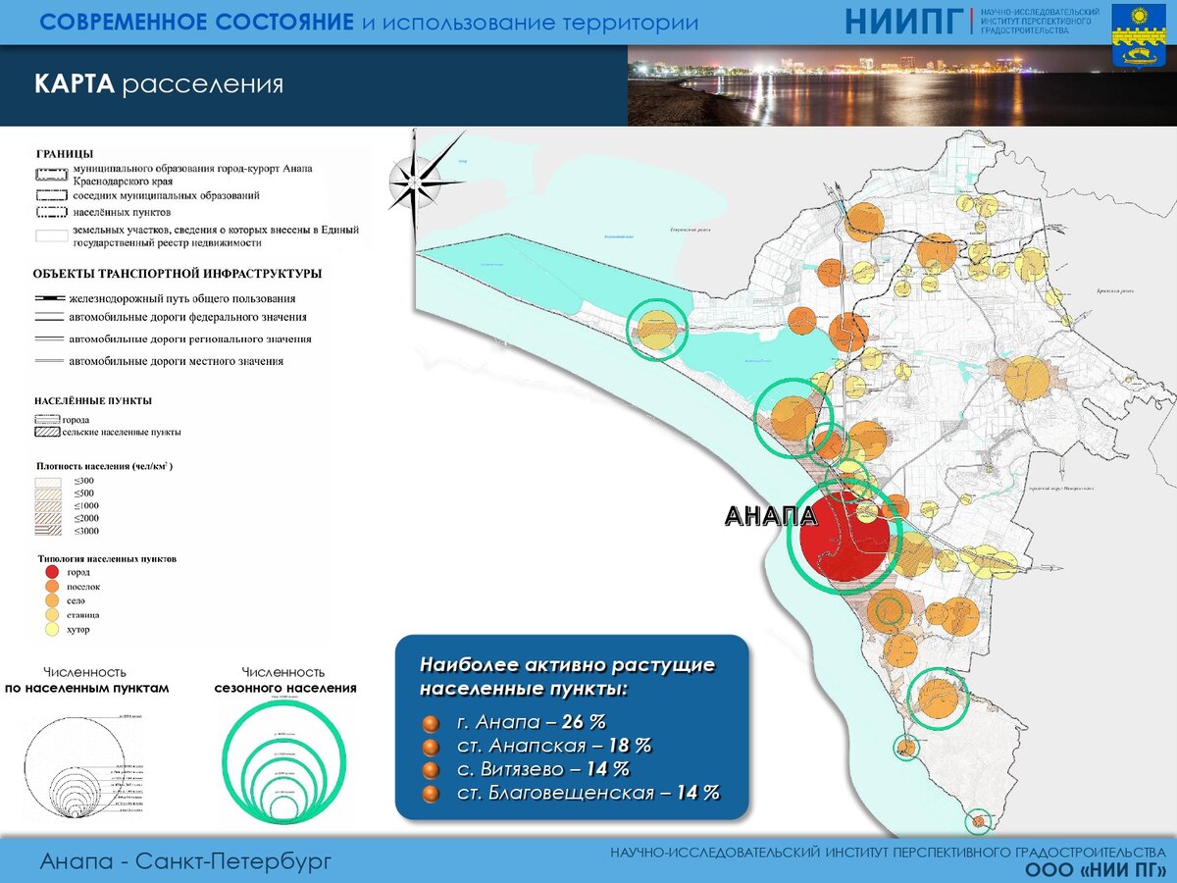Click the municipal boundary symbol for город-курорт Анапа
The width and height of the screenshot is (1177, 883).
click(51, 174)
